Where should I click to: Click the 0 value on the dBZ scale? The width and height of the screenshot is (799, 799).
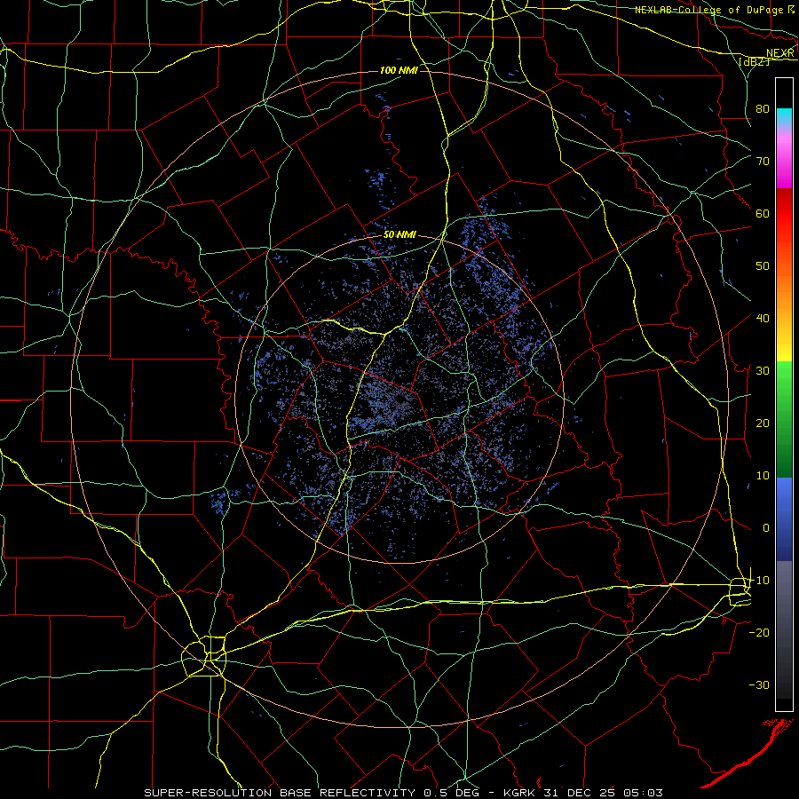766,528
